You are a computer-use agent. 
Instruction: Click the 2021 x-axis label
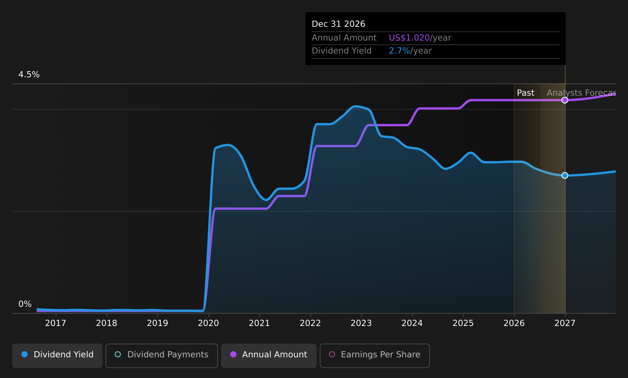point(259,323)
